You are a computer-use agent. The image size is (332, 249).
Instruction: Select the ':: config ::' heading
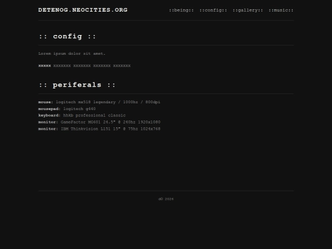point(68,36)
